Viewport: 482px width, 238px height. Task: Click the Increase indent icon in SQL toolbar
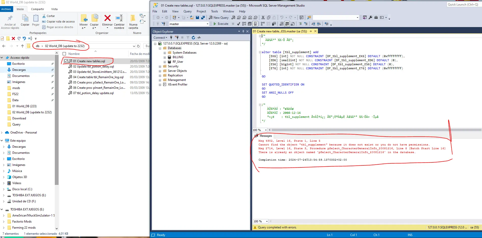click(319, 24)
